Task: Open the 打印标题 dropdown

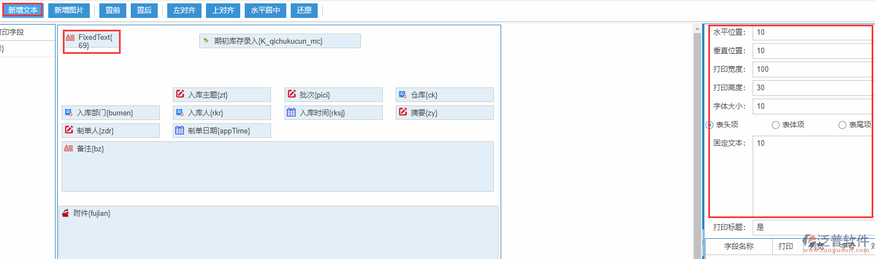Action: [813, 227]
